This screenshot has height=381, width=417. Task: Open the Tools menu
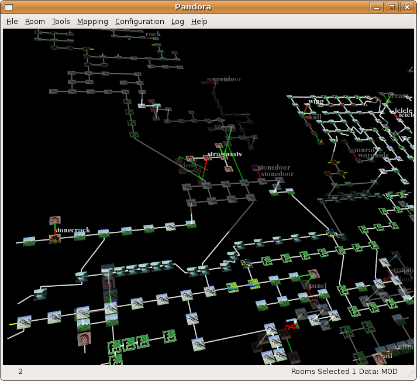tap(61, 22)
